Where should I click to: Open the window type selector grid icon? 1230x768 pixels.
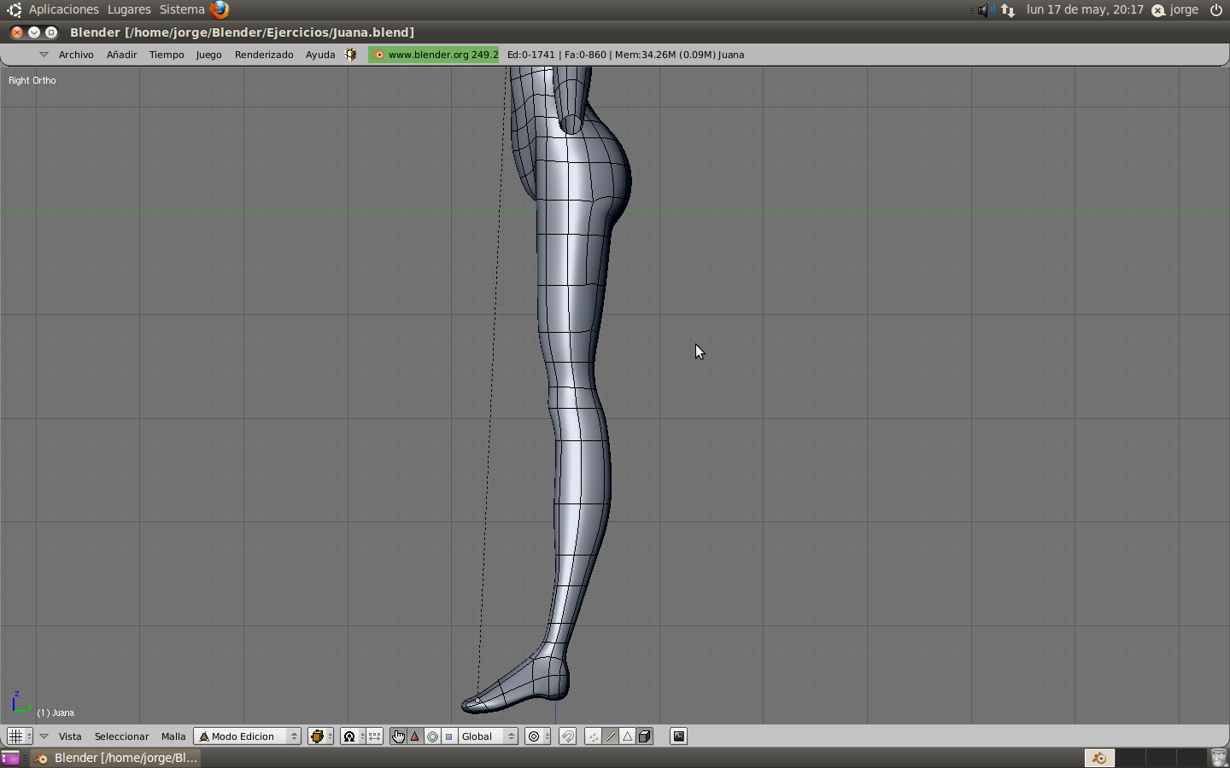click(15, 736)
